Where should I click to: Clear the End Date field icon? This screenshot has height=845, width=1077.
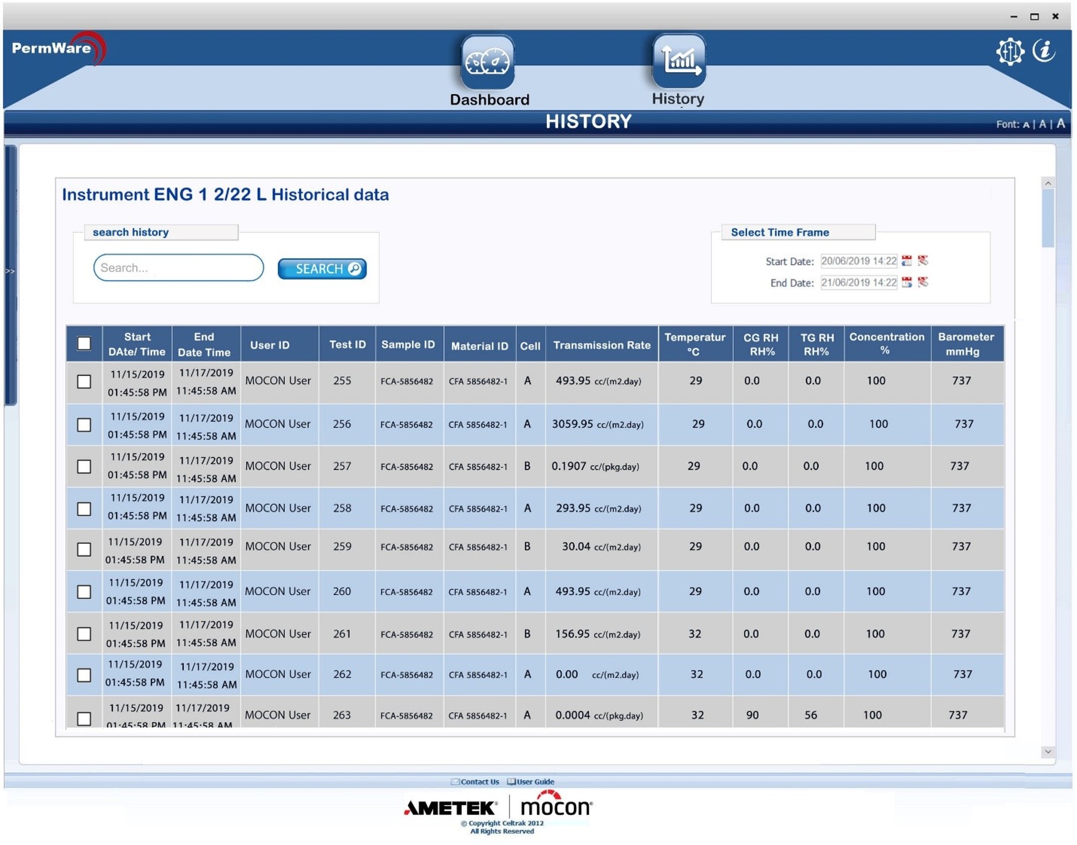[923, 282]
